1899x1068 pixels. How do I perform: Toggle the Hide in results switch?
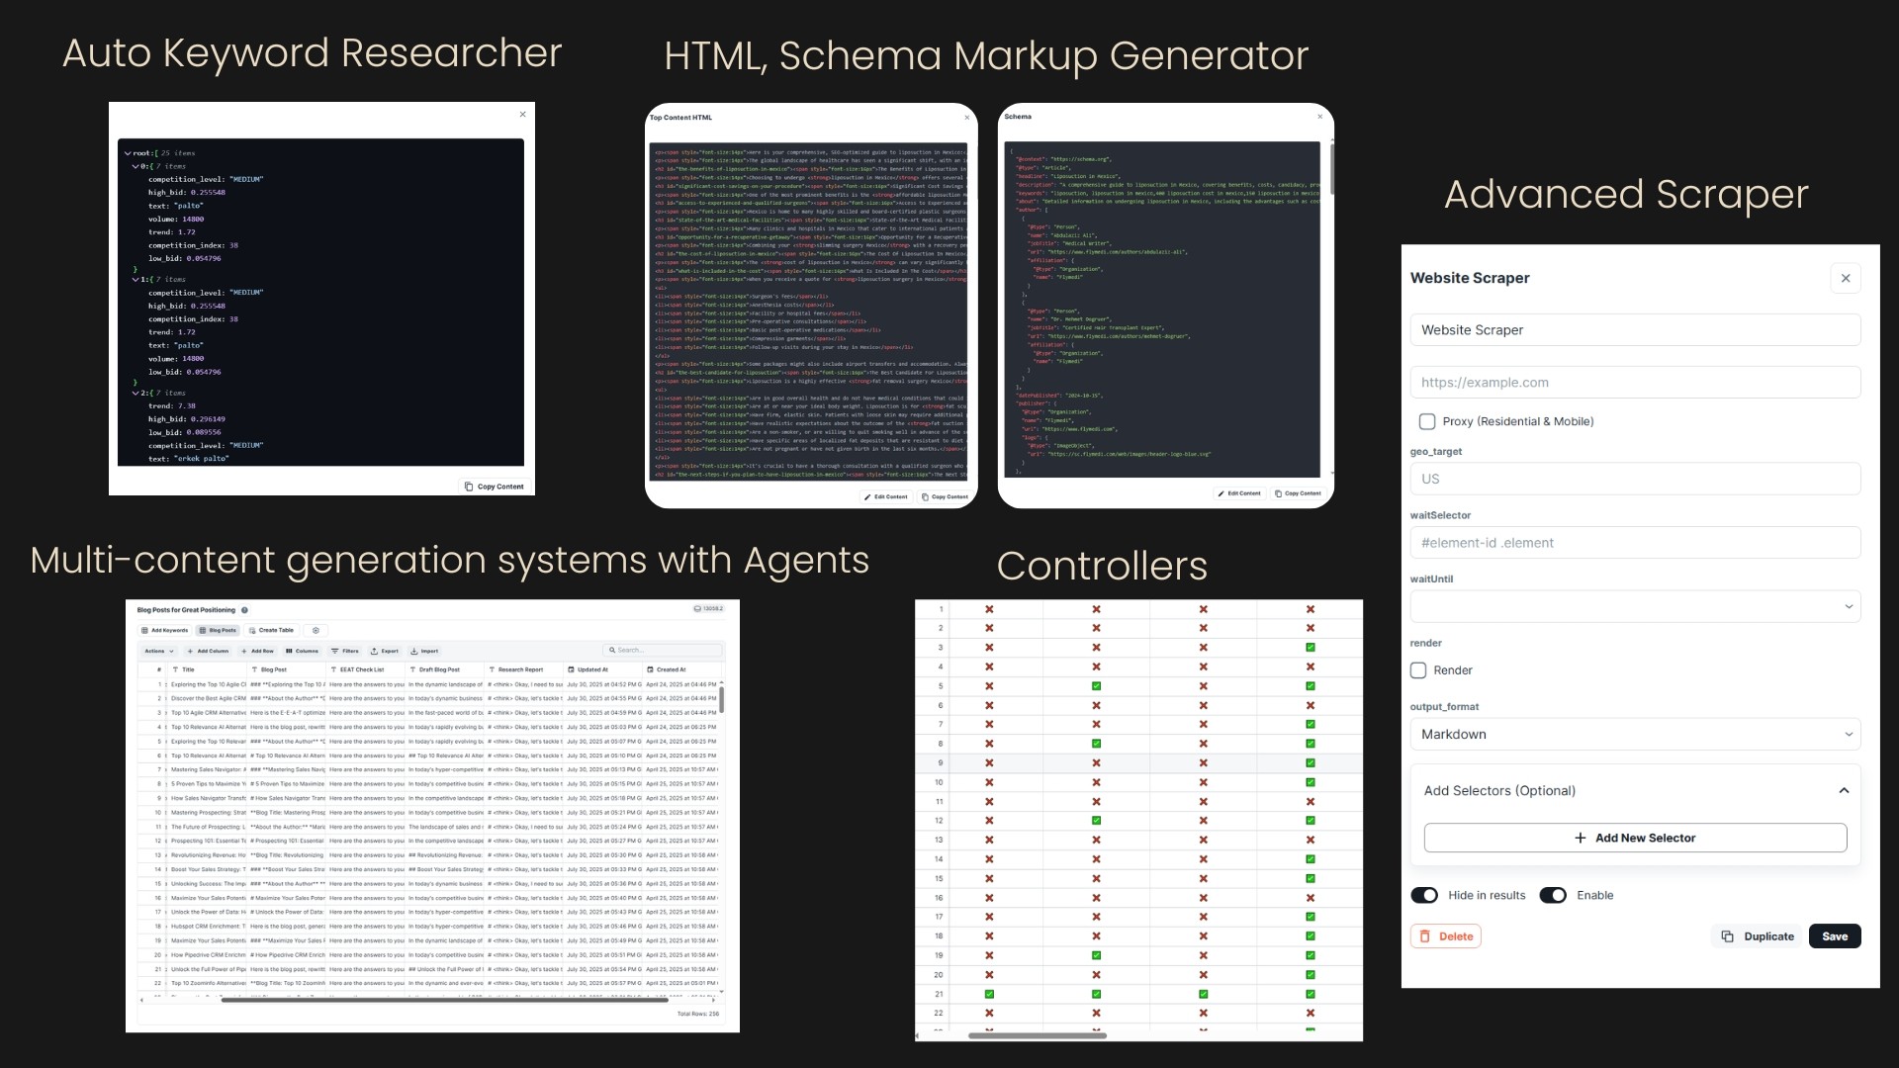[1424, 895]
